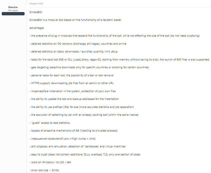
Task: Click the small bot size ~ 30 Kb line
Action: [44, 170]
